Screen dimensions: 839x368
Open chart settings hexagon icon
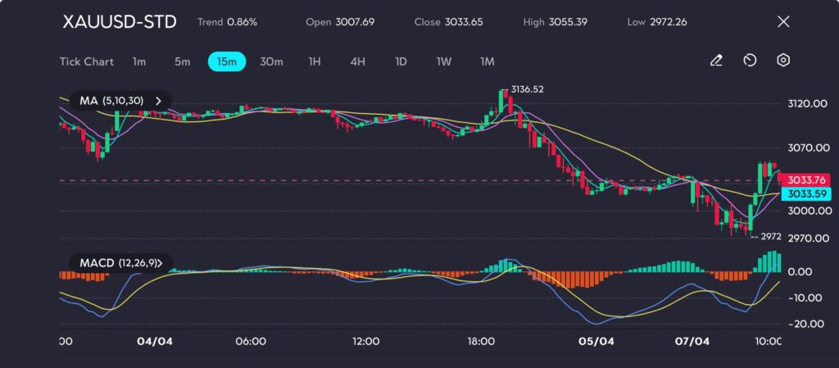pos(783,61)
